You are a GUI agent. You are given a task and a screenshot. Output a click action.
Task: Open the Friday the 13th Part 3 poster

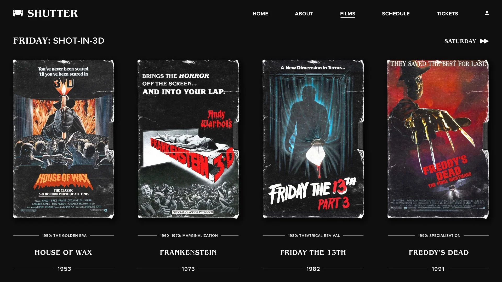pyautogui.click(x=313, y=139)
